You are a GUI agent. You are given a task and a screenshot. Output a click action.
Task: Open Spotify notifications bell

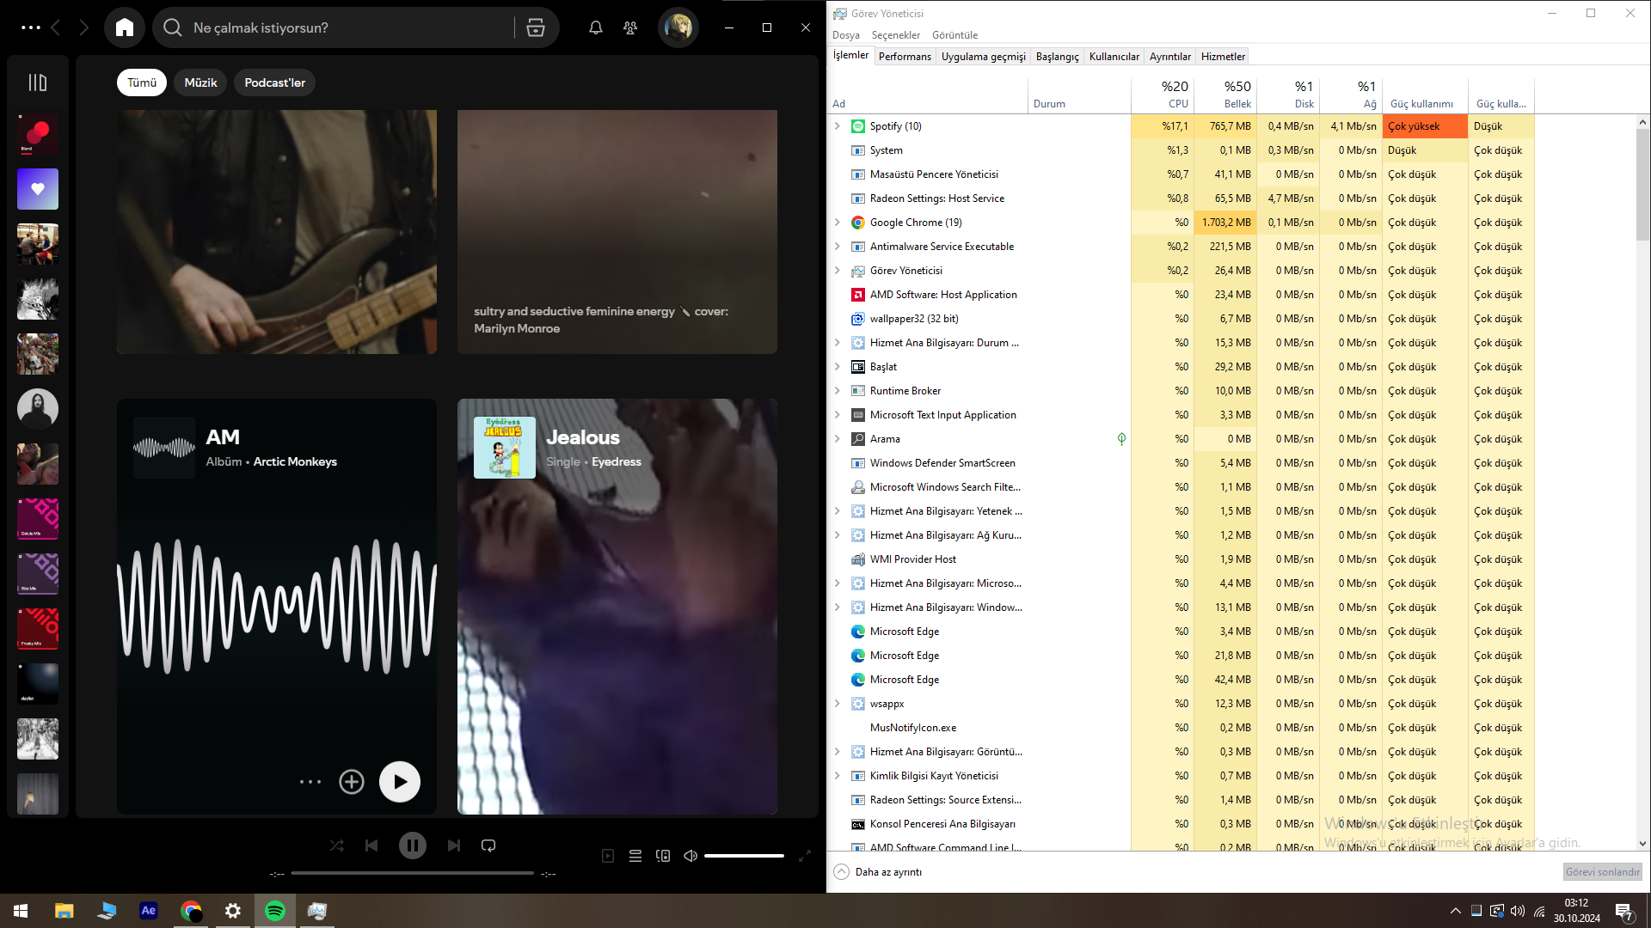pyautogui.click(x=595, y=27)
